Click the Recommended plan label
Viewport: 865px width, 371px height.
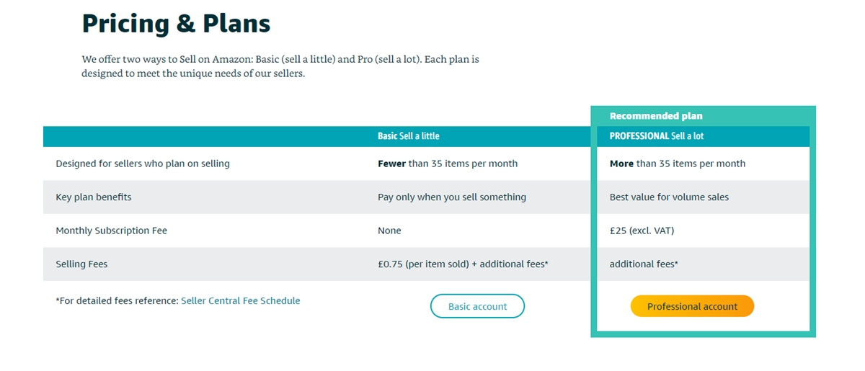pyautogui.click(x=655, y=116)
